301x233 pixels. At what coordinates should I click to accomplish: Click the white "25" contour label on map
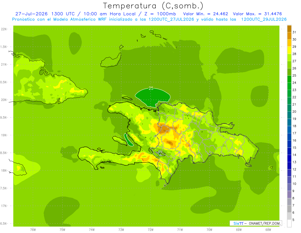click(x=151, y=88)
